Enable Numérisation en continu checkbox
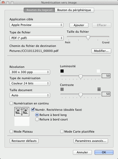The width and height of the screenshot is (118, 159). [11, 103]
